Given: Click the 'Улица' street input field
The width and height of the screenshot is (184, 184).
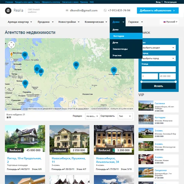Looking at the screenshot, I should pos(159,69).
